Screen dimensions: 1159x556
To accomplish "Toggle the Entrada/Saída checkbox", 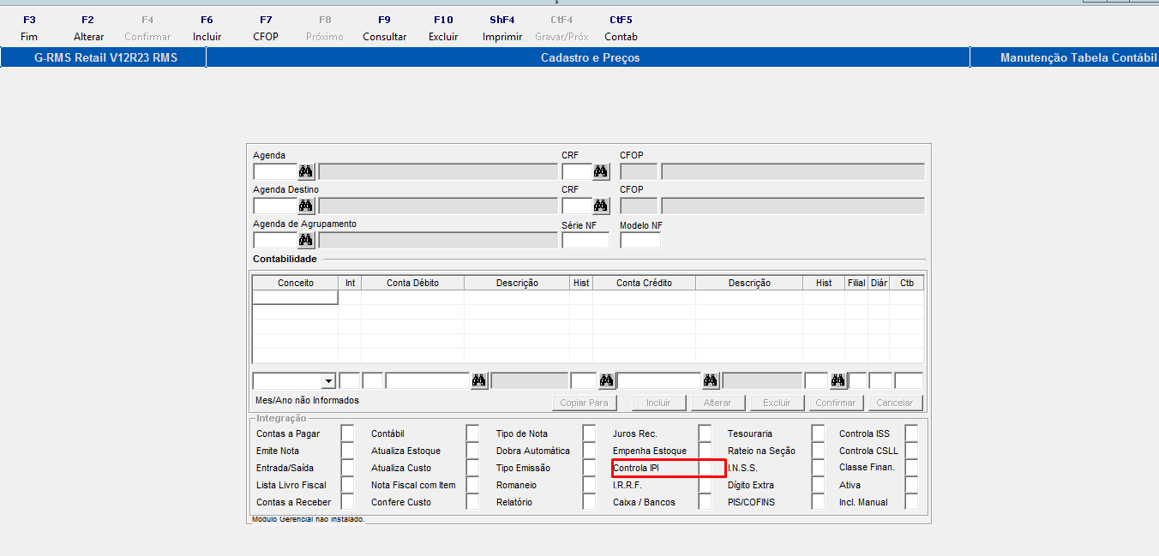I will click(347, 468).
